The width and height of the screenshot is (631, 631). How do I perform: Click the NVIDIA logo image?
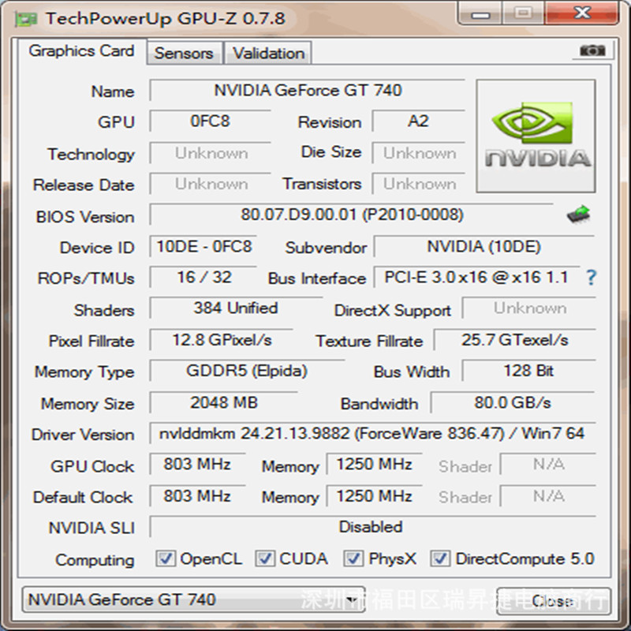coord(536,136)
